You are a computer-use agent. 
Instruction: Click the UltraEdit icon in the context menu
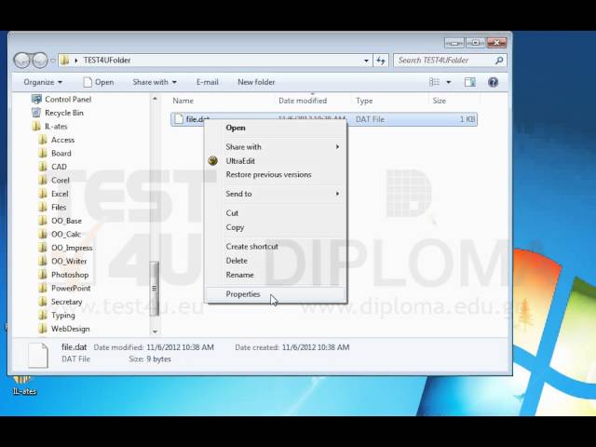(213, 161)
